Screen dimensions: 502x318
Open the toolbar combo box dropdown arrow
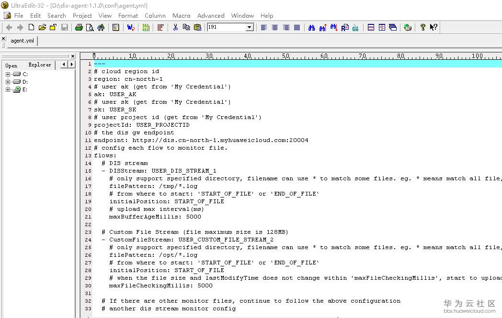[250, 27]
